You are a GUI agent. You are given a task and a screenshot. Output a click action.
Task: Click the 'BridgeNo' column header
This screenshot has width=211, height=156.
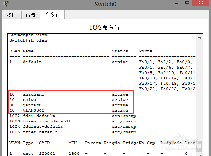(x=133, y=143)
